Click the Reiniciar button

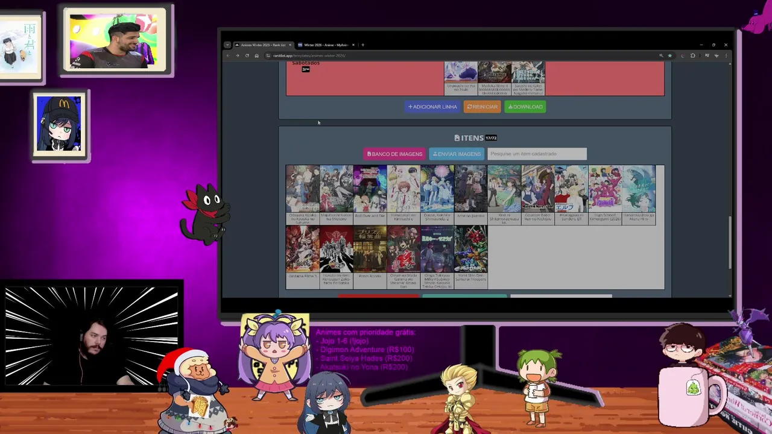coord(482,107)
